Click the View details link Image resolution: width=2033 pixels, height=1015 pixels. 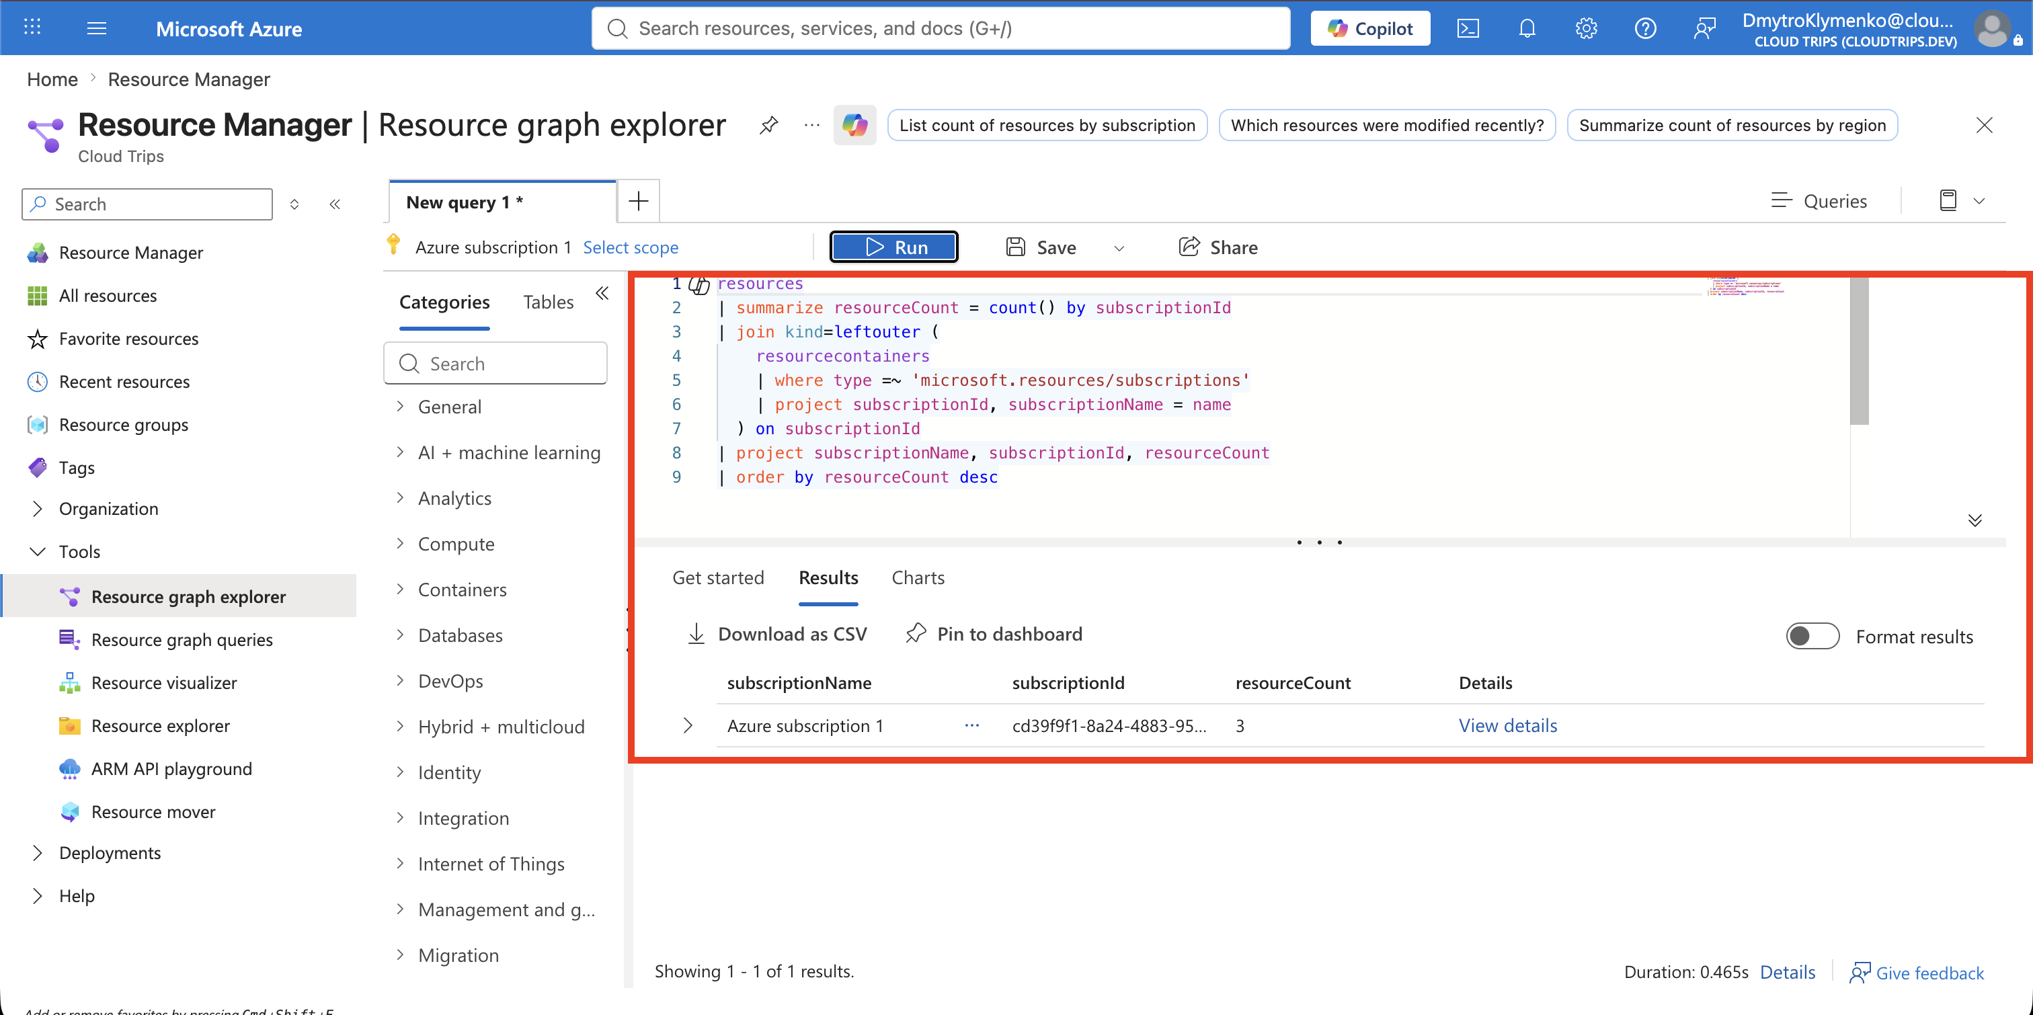pyautogui.click(x=1507, y=725)
